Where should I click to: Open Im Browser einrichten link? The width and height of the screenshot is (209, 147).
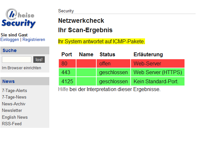pyautogui.click(x=22, y=68)
